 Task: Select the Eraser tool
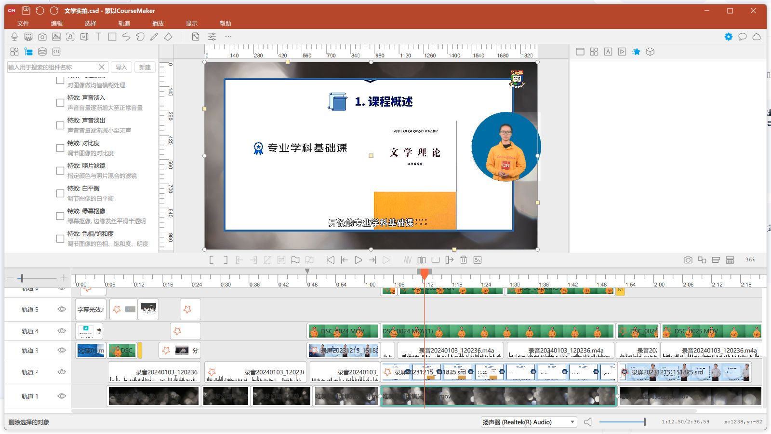click(x=168, y=37)
